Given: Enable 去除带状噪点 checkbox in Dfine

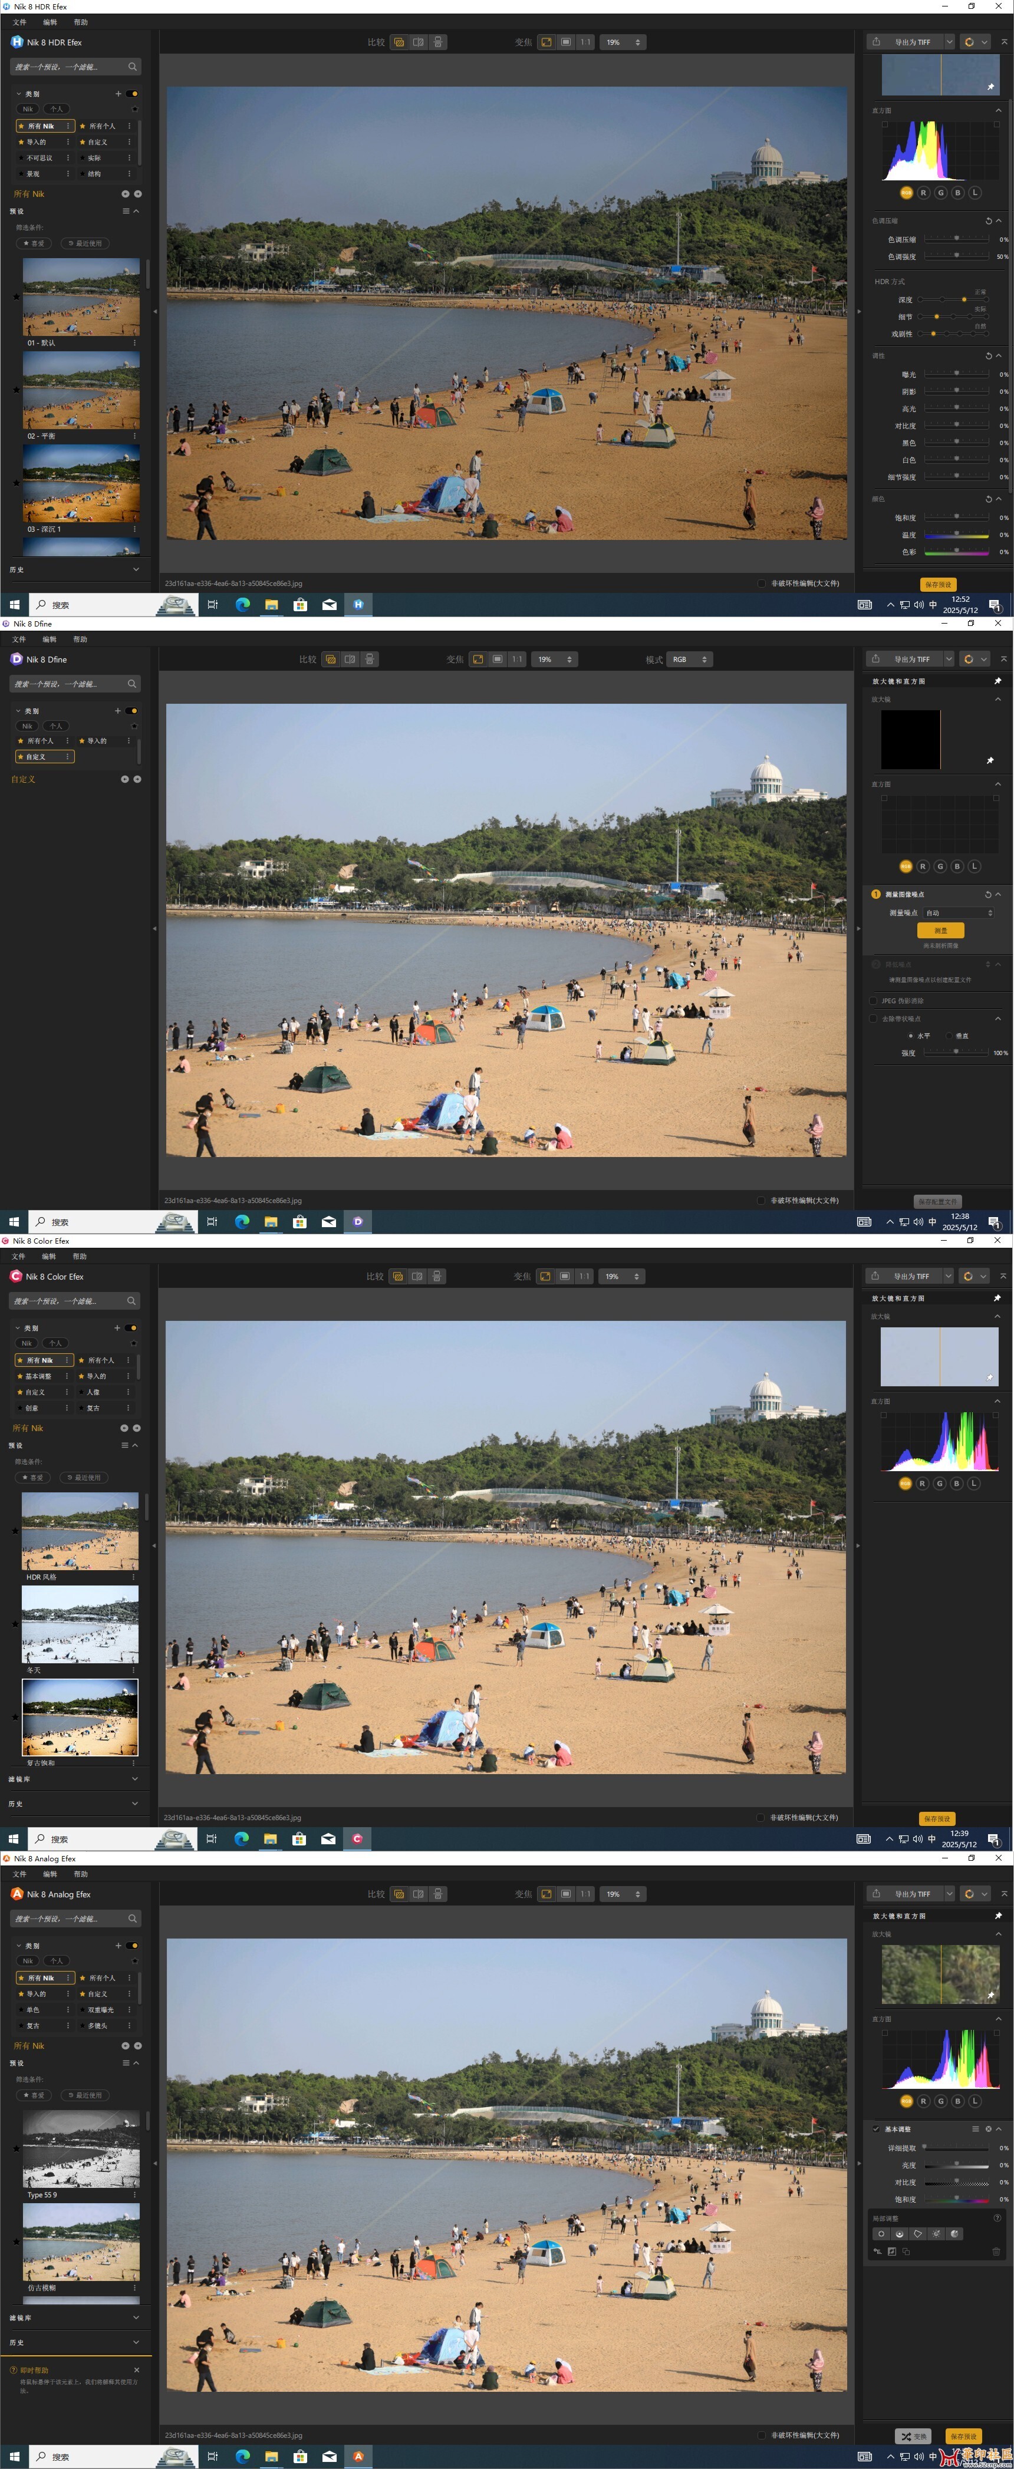Looking at the screenshot, I should (873, 1019).
